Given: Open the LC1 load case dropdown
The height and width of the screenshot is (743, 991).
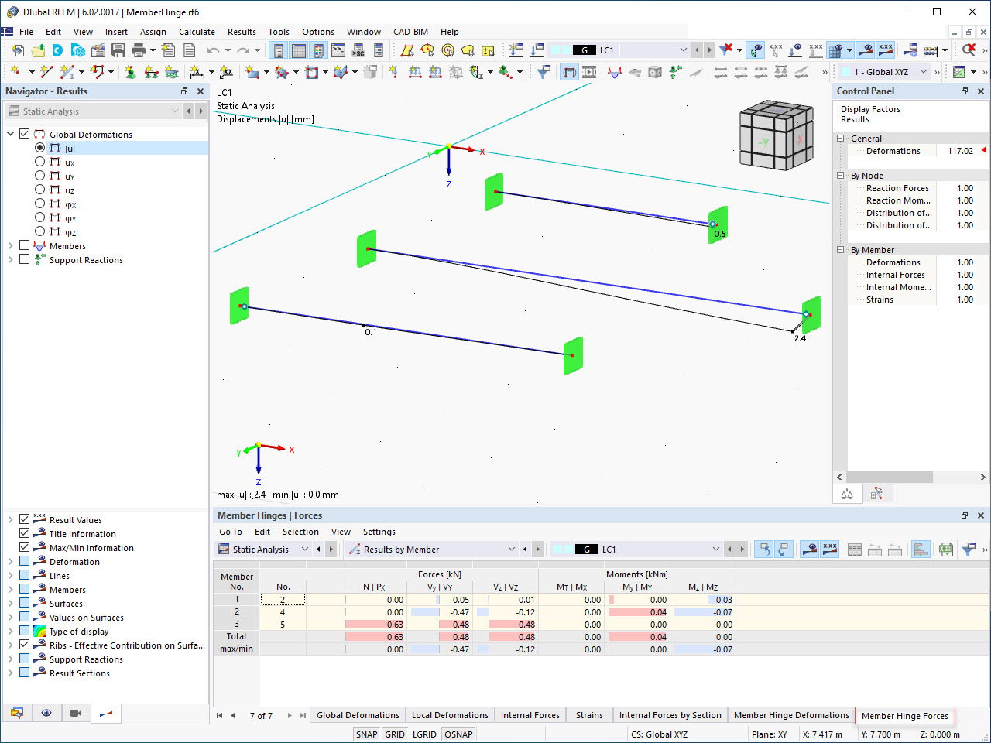Looking at the screenshot, I should [x=684, y=49].
